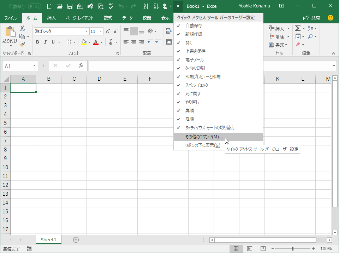Open the Quick Access Toolbar customize dropdown
The width and height of the screenshot is (339, 253).
[x=178, y=6]
